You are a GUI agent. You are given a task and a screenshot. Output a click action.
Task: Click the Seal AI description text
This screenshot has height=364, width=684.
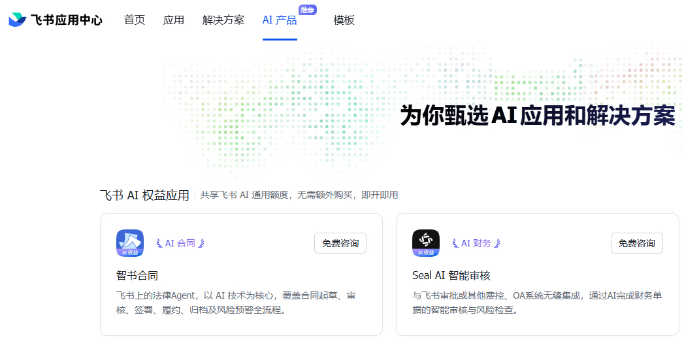coord(537,303)
